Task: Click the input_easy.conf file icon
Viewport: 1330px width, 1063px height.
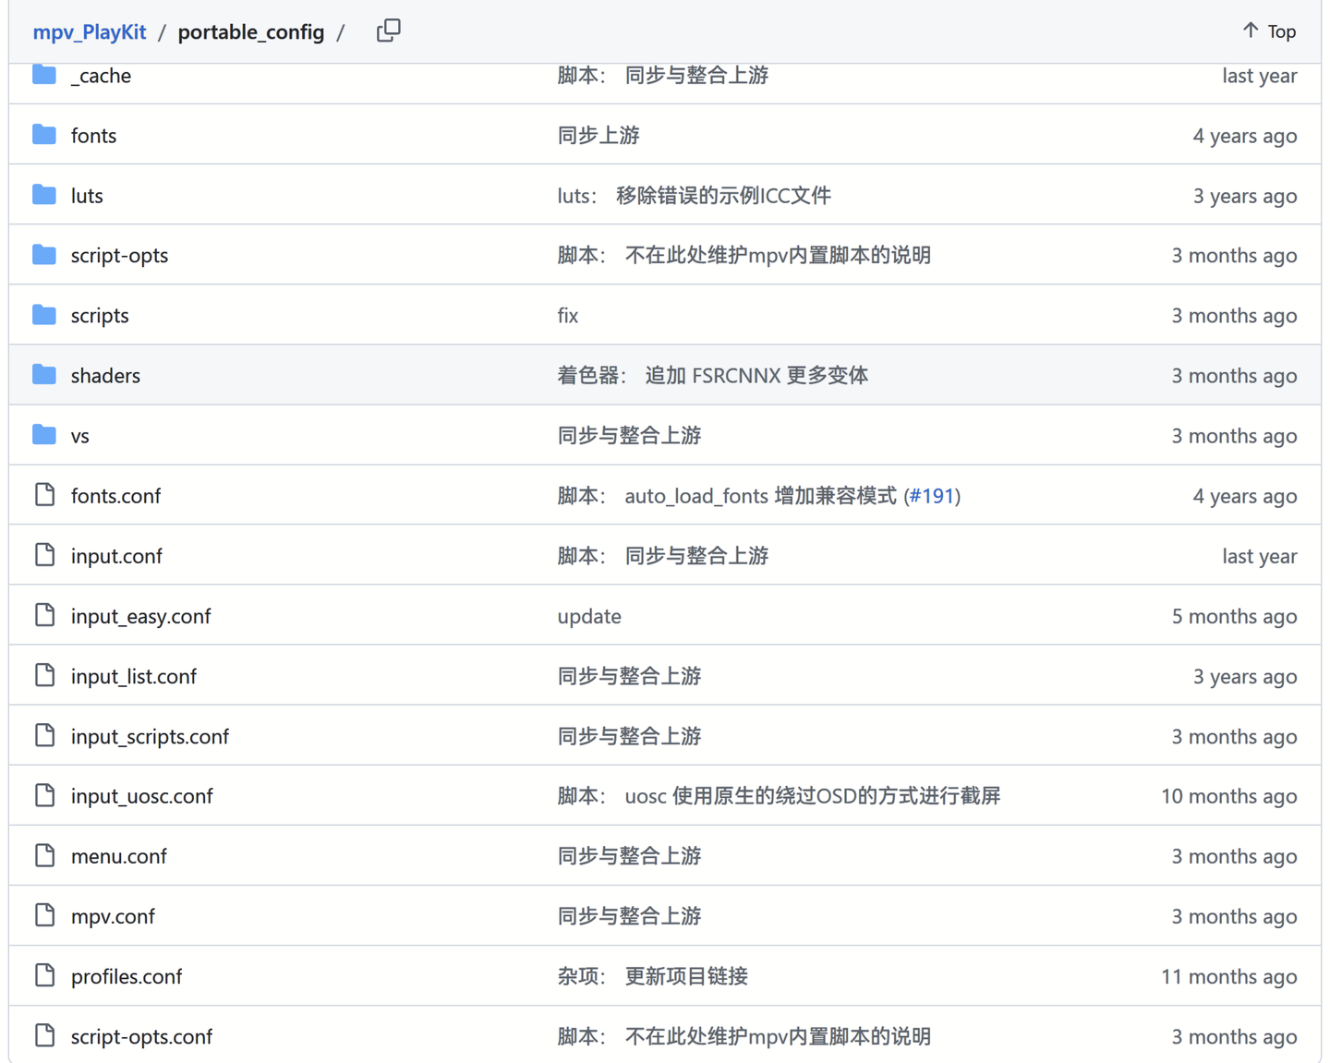Action: [44, 615]
